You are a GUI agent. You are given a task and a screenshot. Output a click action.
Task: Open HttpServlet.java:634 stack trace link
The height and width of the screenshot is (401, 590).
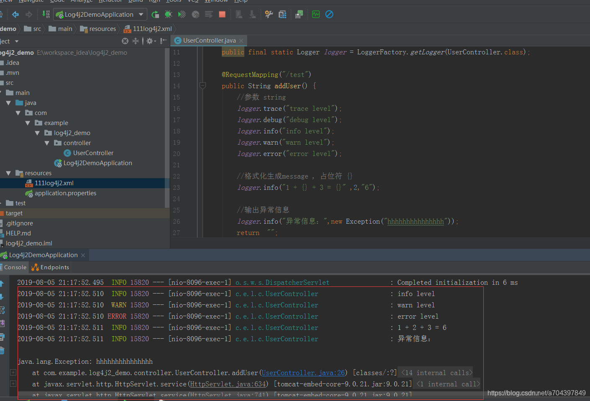228,384
